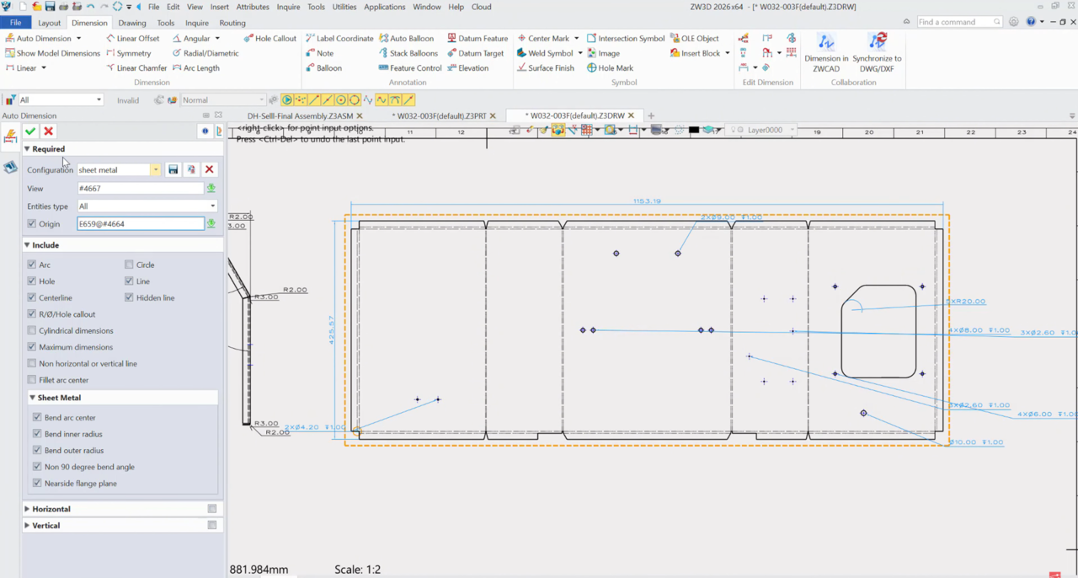Select the Hole Callout tool
Image resolution: width=1078 pixels, height=578 pixels.
[269, 39]
